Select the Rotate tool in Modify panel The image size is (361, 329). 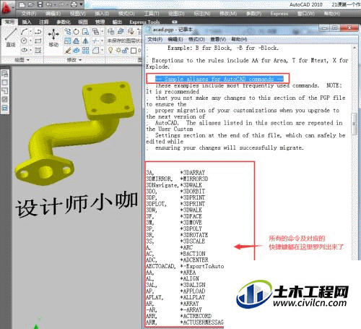(76, 31)
